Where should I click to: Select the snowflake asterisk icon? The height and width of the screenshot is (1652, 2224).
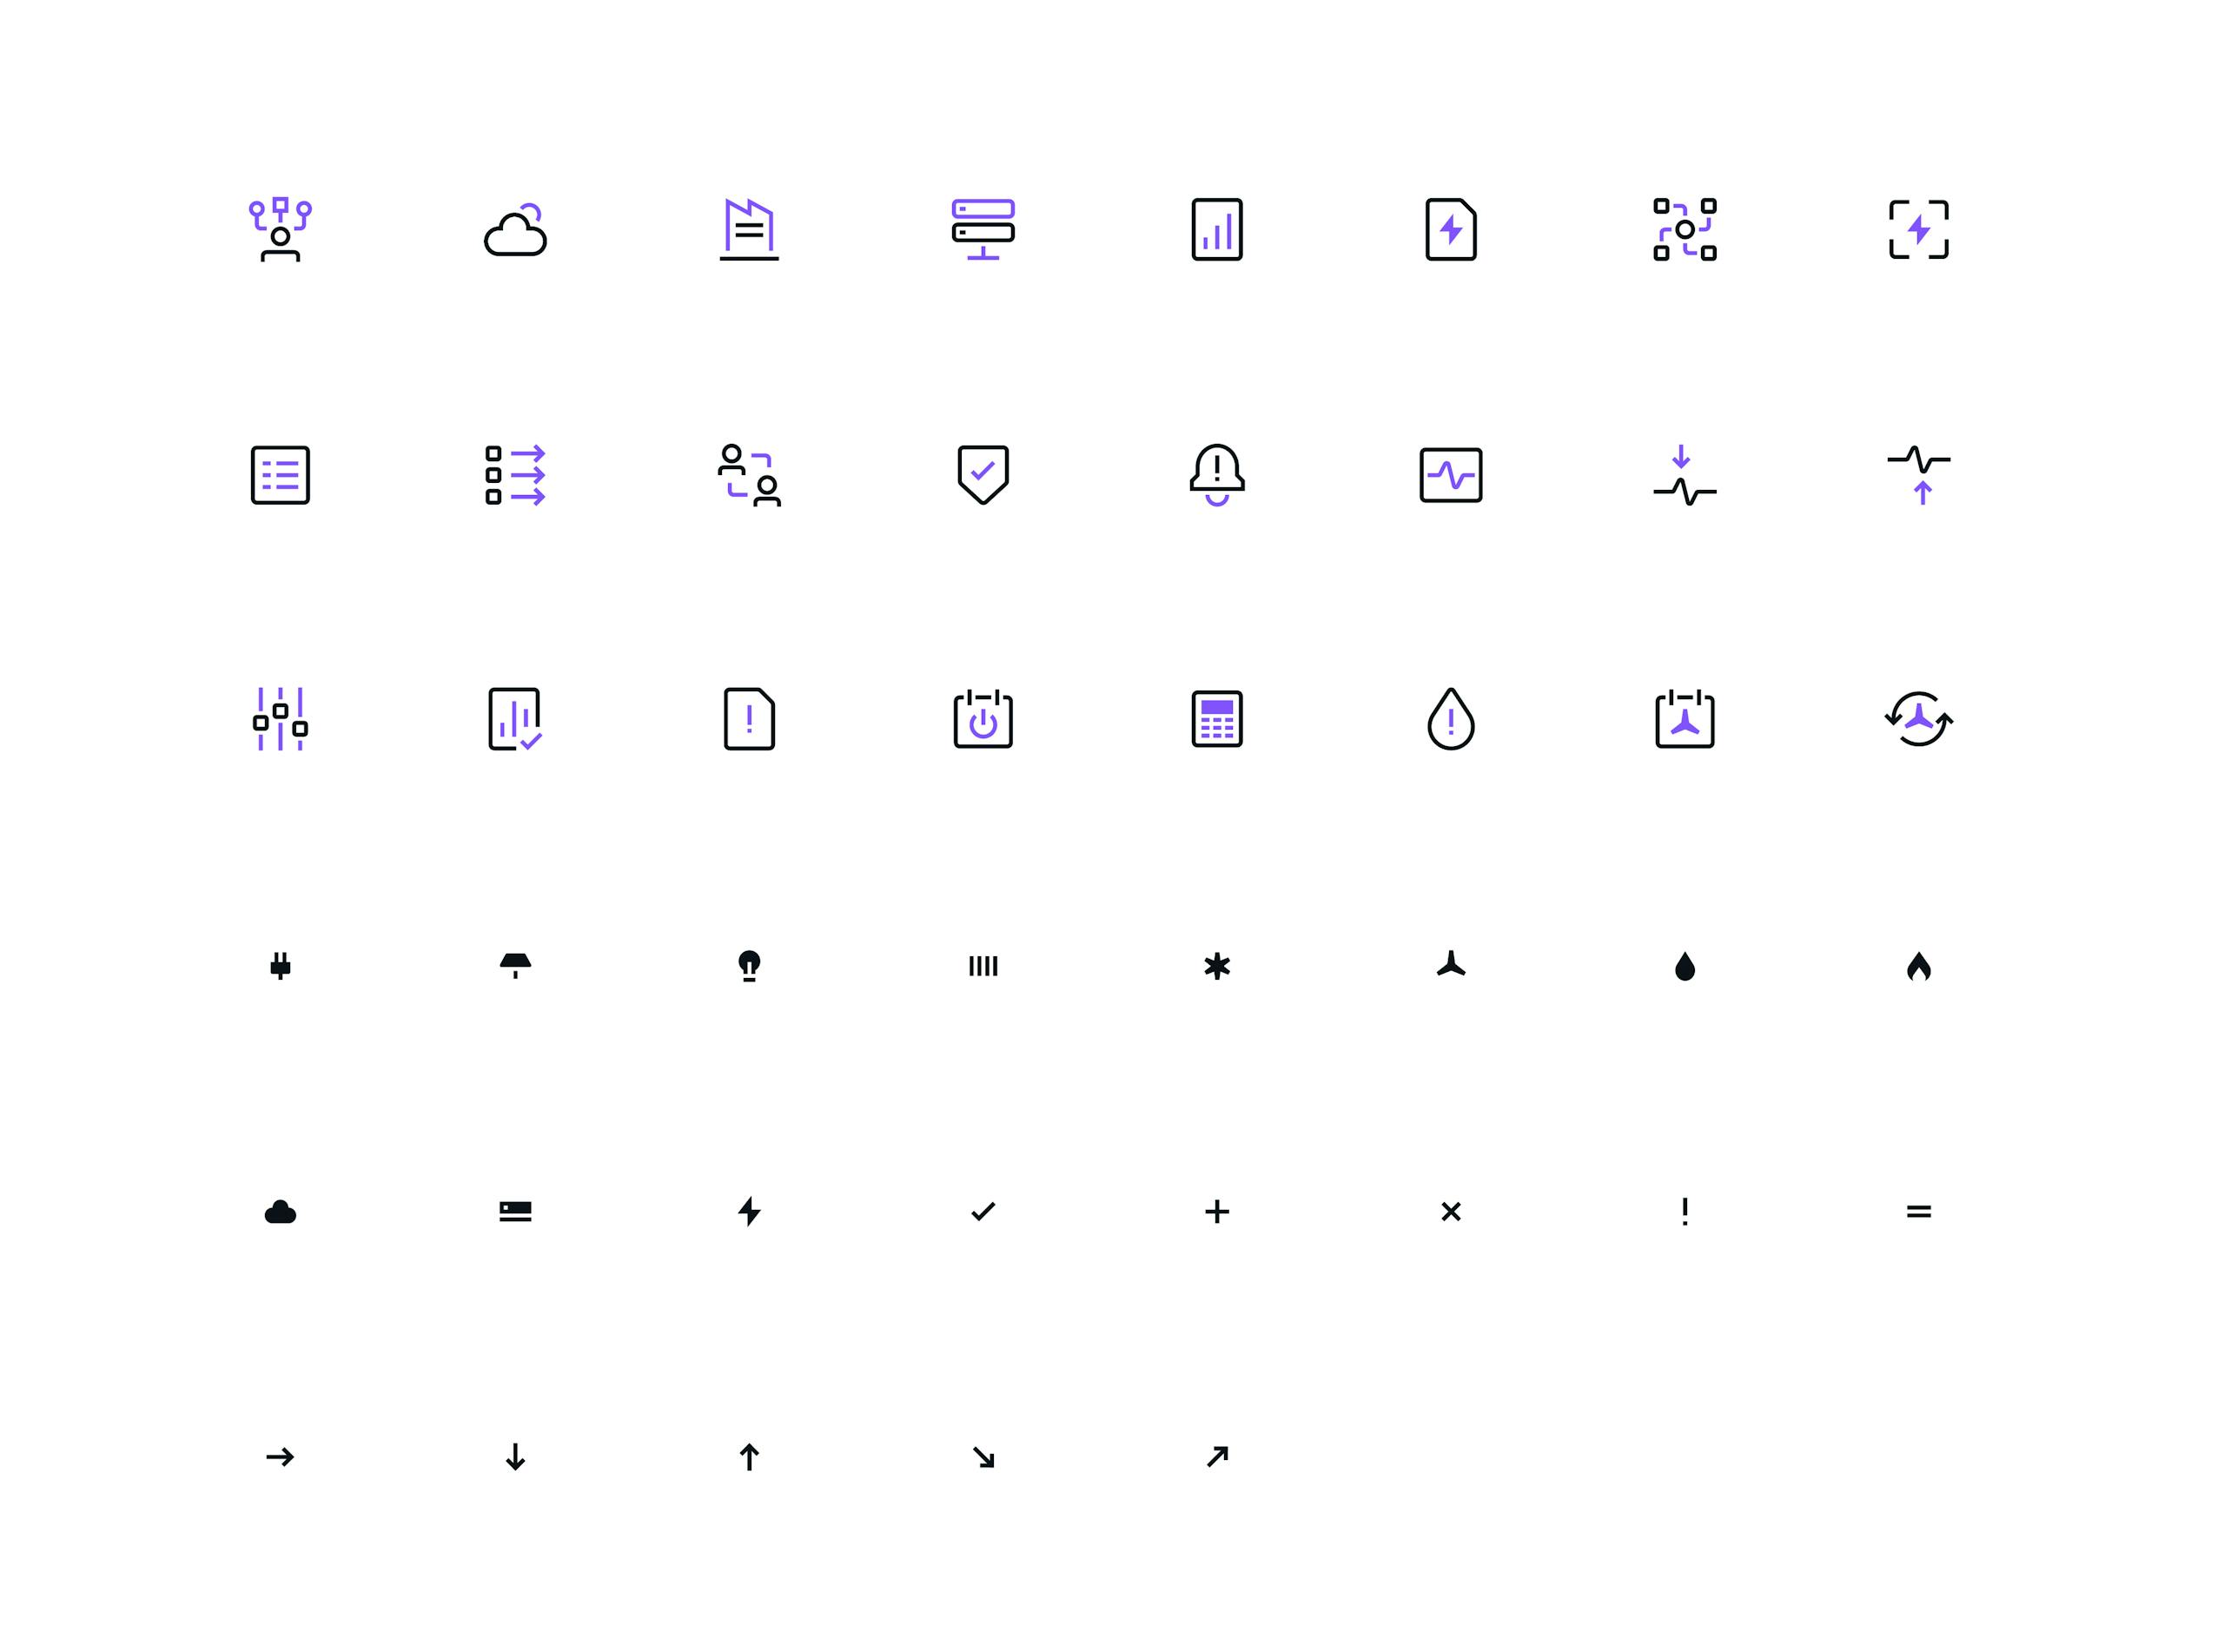tap(1217, 966)
